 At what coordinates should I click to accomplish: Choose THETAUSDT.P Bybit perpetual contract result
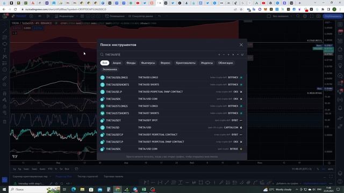172,135
